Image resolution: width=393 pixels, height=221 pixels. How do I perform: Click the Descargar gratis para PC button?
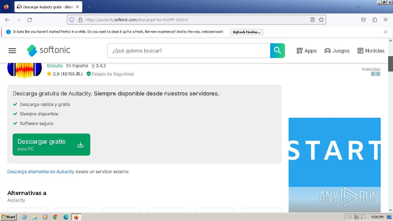[x=51, y=145]
